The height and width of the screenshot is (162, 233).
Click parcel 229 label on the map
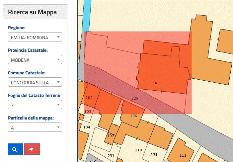[135, 98]
